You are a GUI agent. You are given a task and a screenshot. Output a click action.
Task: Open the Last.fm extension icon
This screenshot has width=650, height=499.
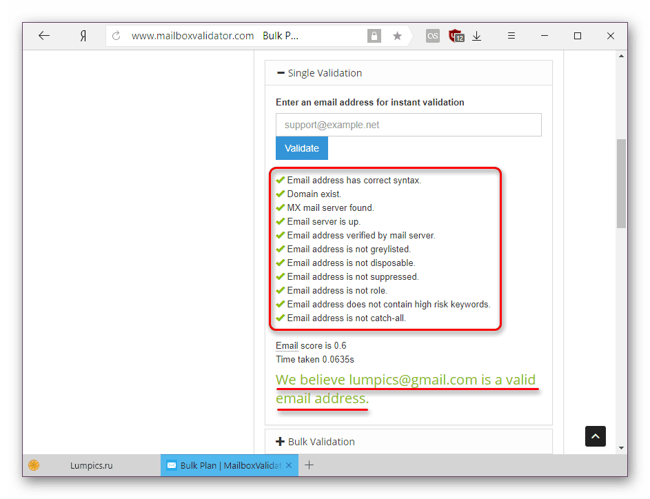click(x=433, y=36)
